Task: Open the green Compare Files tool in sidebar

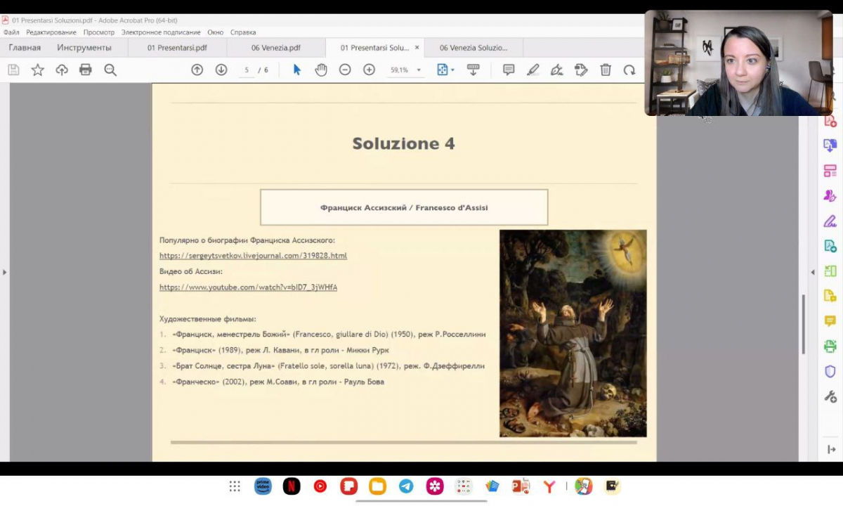Action: click(x=830, y=271)
